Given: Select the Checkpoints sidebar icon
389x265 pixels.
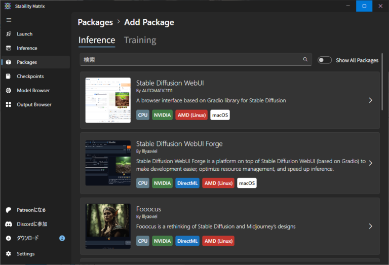Looking at the screenshot, I should [x=9, y=77].
